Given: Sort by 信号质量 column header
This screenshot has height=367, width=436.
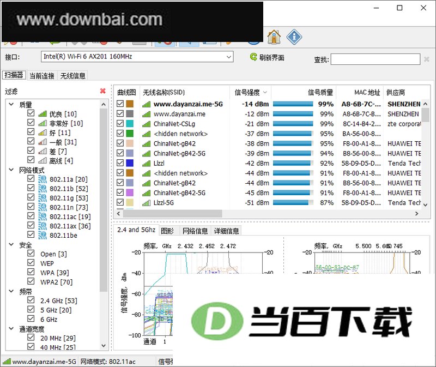Looking at the screenshot, I should [304, 92].
